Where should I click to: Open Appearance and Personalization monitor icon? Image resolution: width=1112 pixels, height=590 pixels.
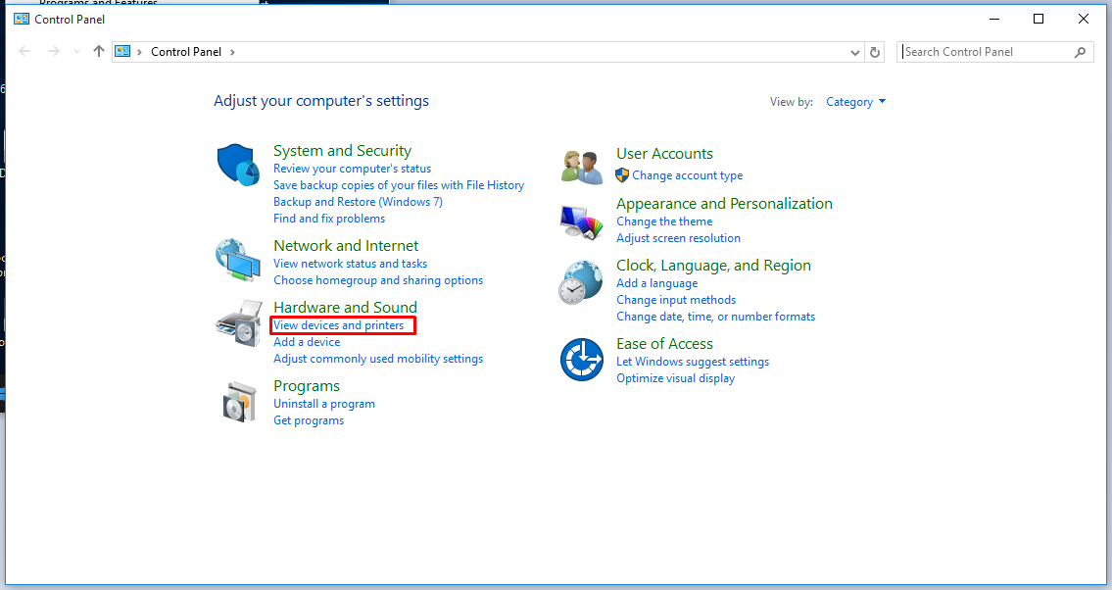(x=581, y=220)
